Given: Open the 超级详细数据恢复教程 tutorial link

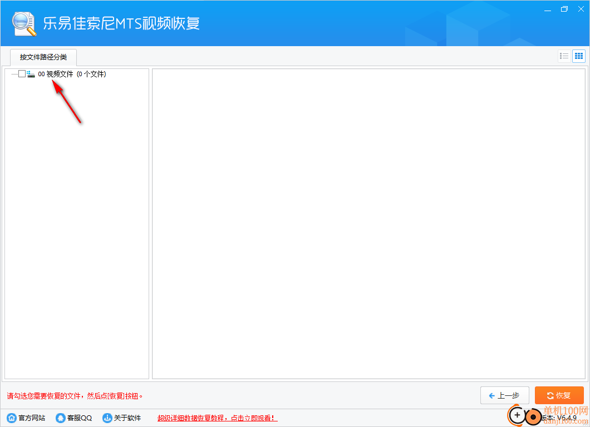Looking at the screenshot, I should (217, 418).
